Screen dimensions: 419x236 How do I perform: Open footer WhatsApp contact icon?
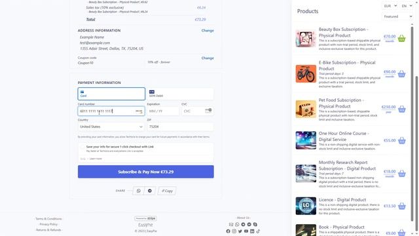[x=237, y=224]
